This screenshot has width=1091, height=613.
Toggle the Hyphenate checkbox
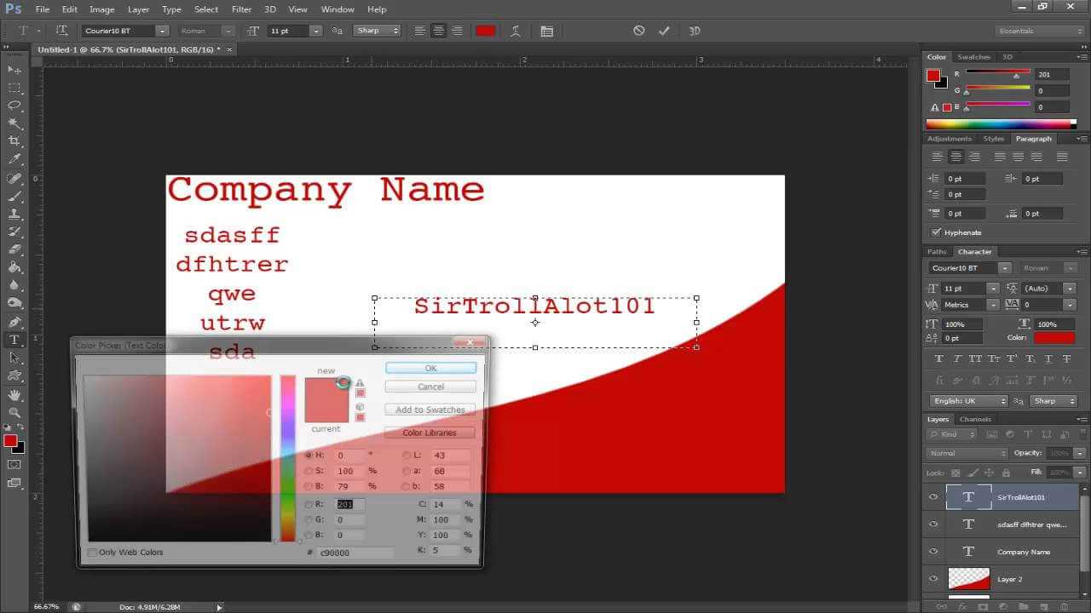pos(937,232)
